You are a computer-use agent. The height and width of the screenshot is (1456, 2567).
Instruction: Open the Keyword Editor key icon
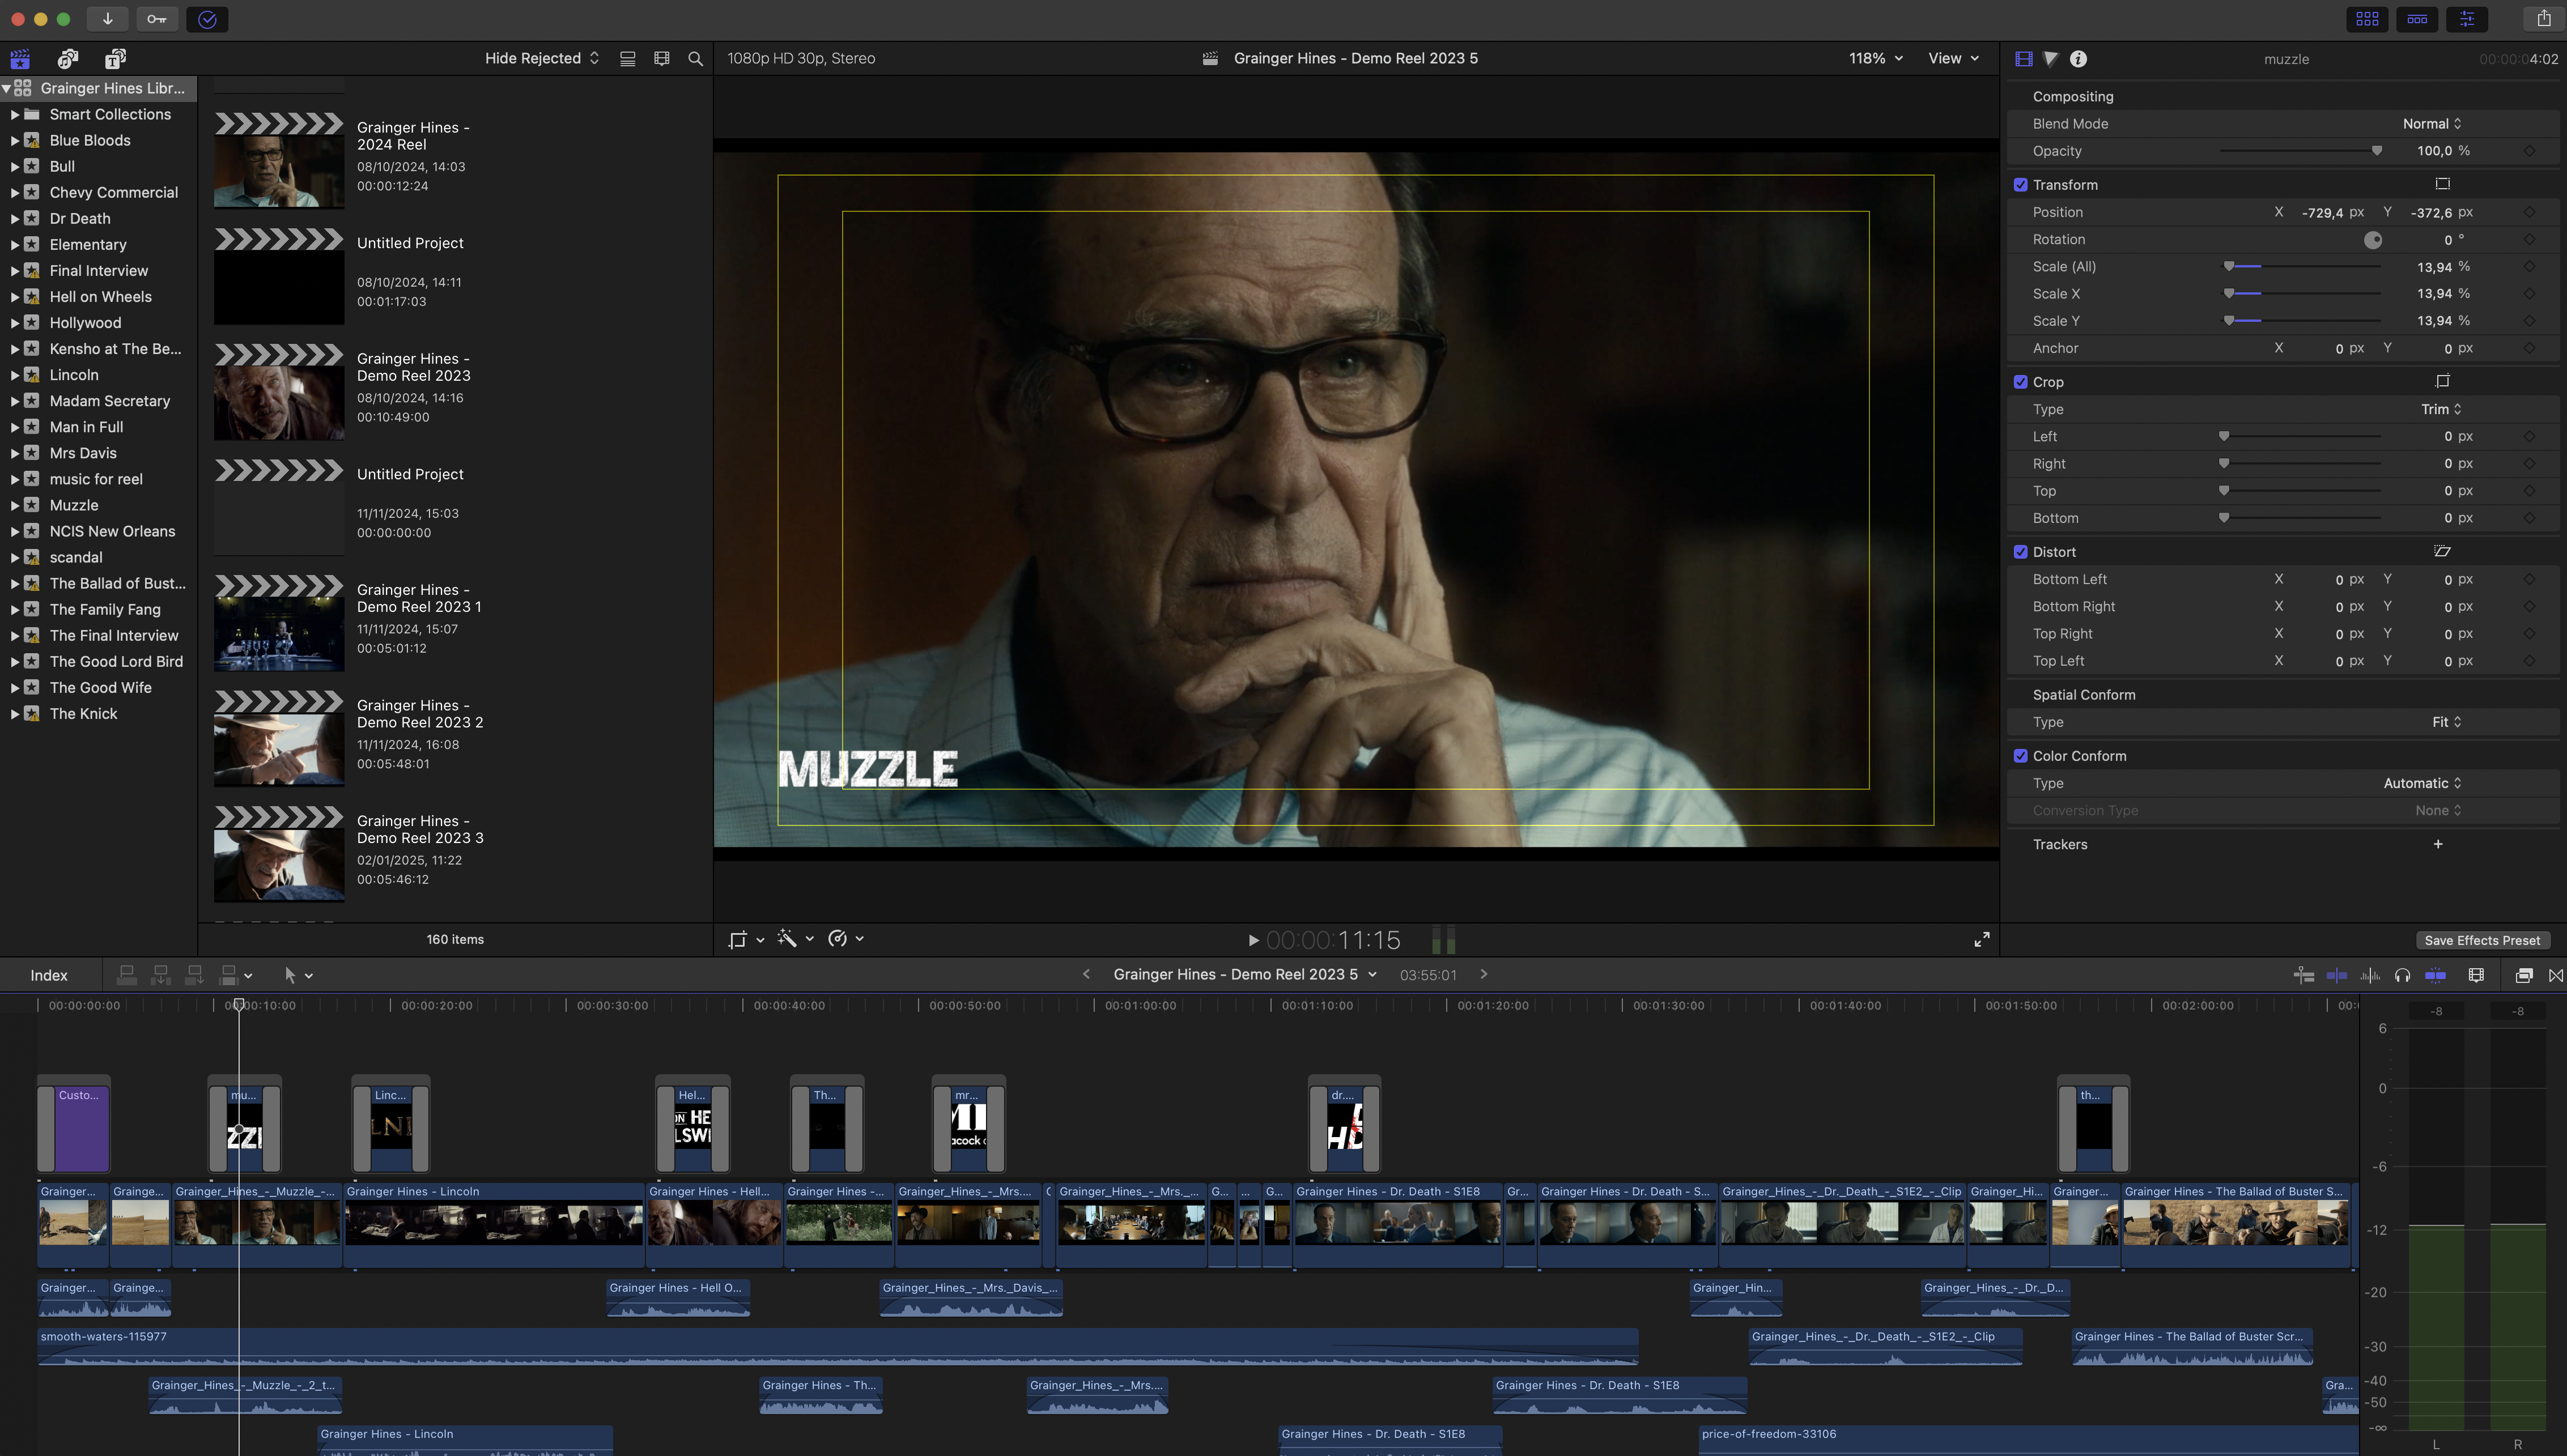coord(157,19)
